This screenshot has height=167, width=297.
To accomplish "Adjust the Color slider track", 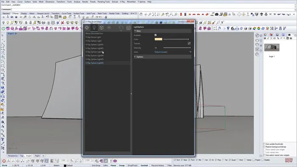I will 176,39.
